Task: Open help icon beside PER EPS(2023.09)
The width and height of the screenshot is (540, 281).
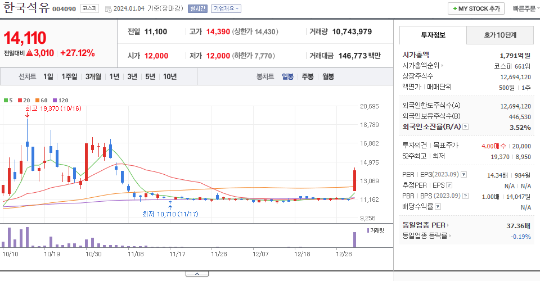Action: pos(464,175)
